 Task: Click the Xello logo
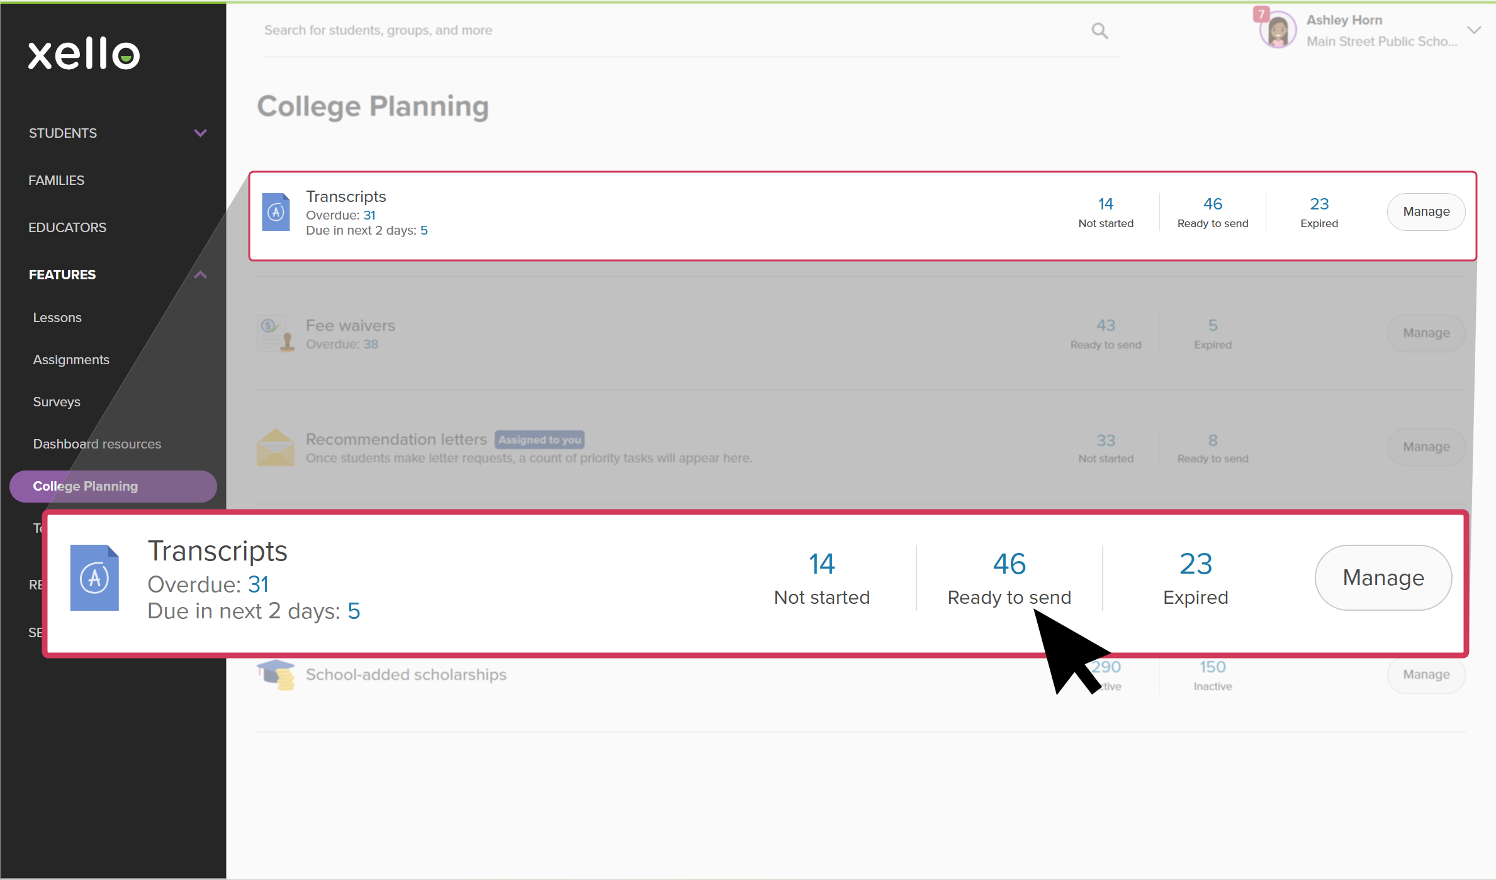[84, 53]
